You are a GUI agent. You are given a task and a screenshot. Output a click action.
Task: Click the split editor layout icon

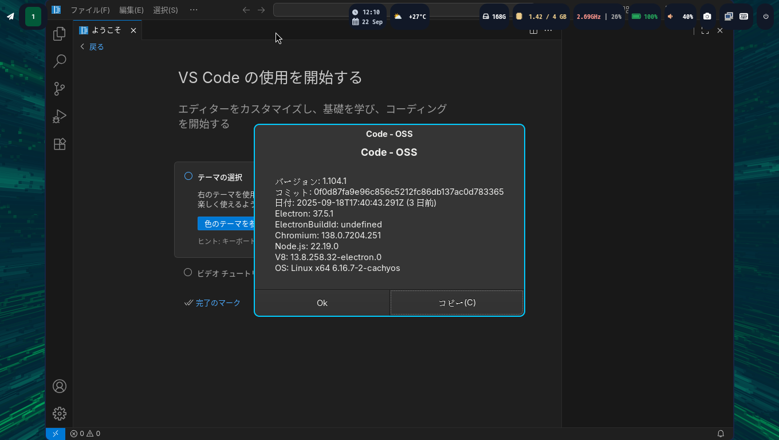[x=533, y=31]
